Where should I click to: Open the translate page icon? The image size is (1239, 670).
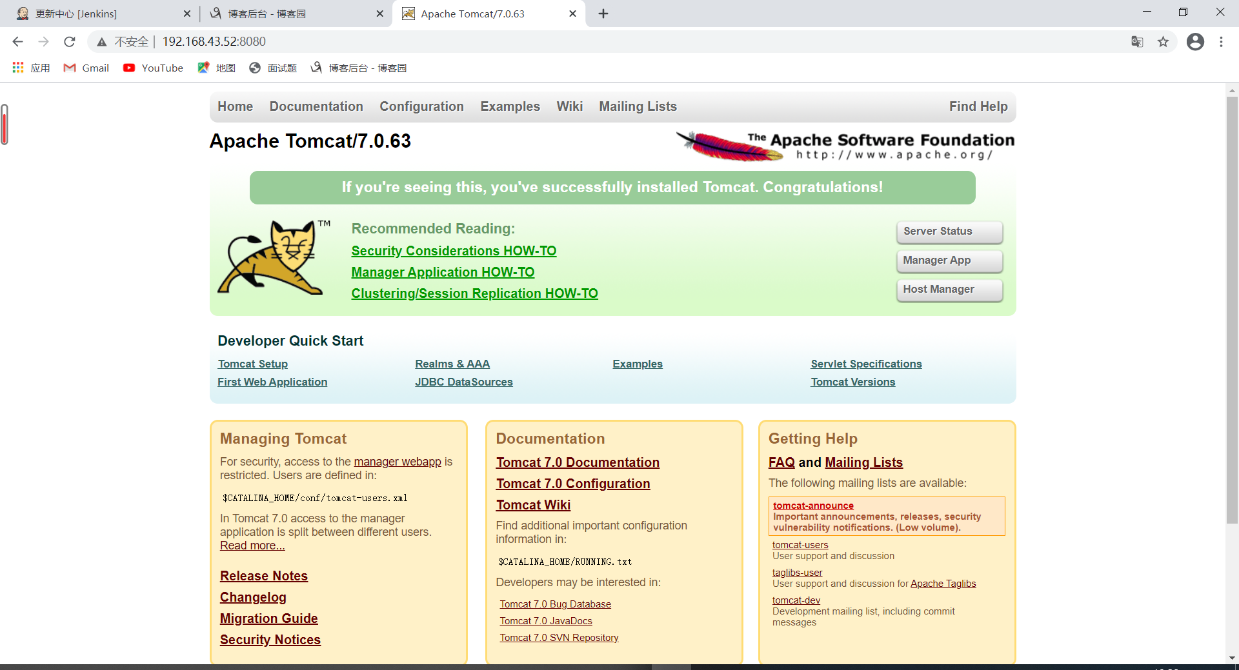click(1137, 42)
